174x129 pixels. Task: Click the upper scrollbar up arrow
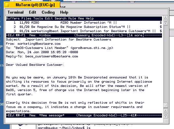166,18
